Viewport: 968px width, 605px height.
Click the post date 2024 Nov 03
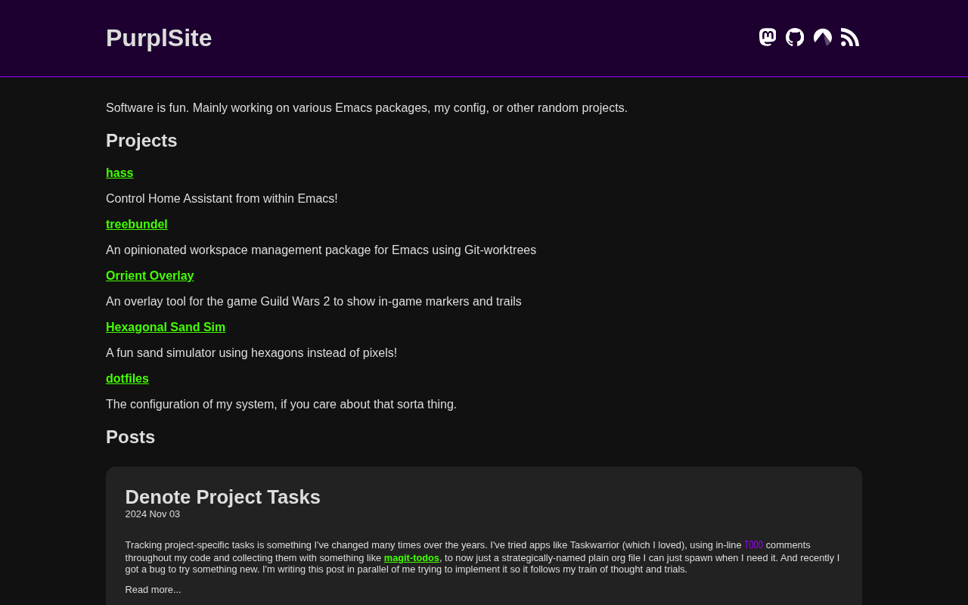tap(153, 514)
